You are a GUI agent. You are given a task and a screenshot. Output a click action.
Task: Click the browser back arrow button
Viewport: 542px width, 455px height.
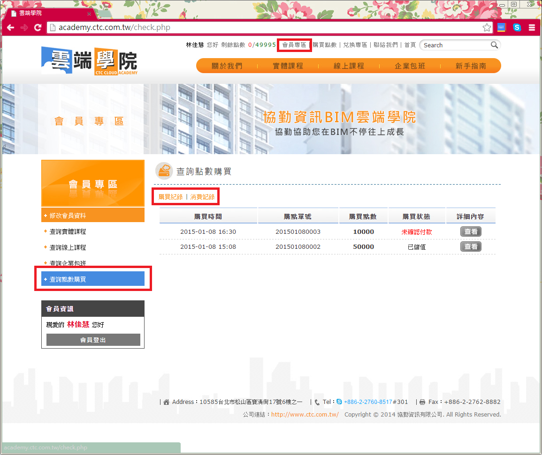click(x=10, y=28)
